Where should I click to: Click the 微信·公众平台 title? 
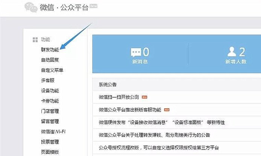(64, 8)
